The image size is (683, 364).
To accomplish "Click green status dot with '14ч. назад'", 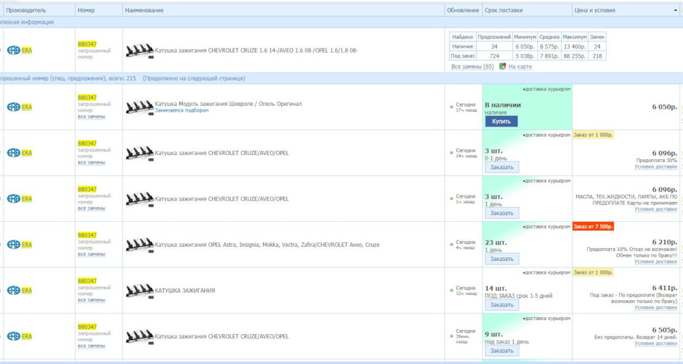I will tap(452, 153).
